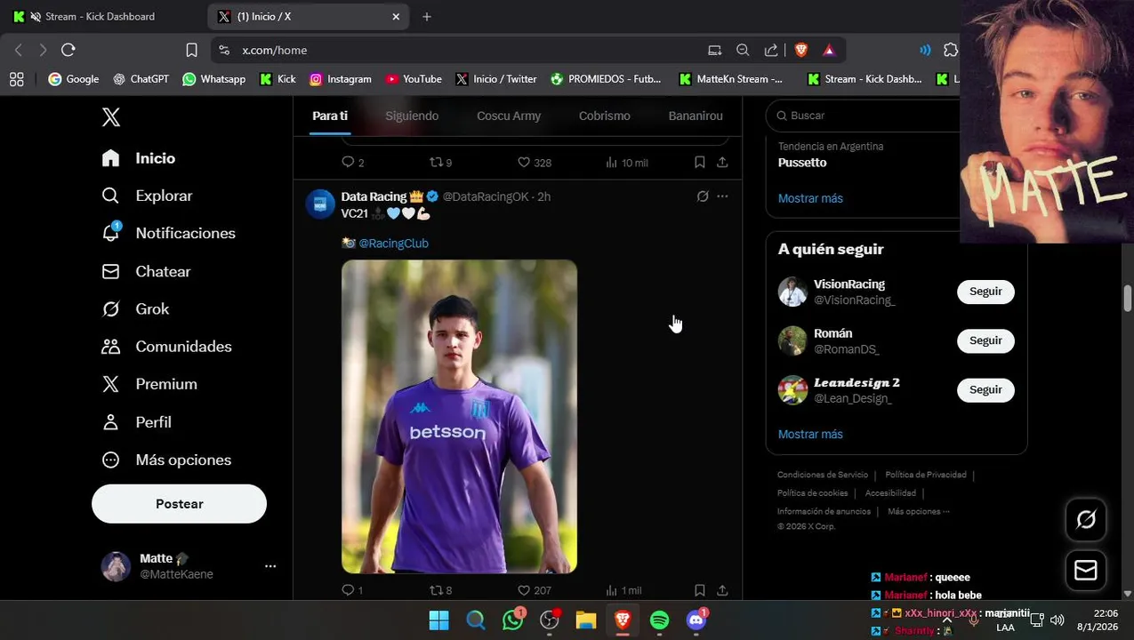Open Discord from taskbar
This screenshot has width=1134, height=640.
pyautogui.click(x=696, y=620)
